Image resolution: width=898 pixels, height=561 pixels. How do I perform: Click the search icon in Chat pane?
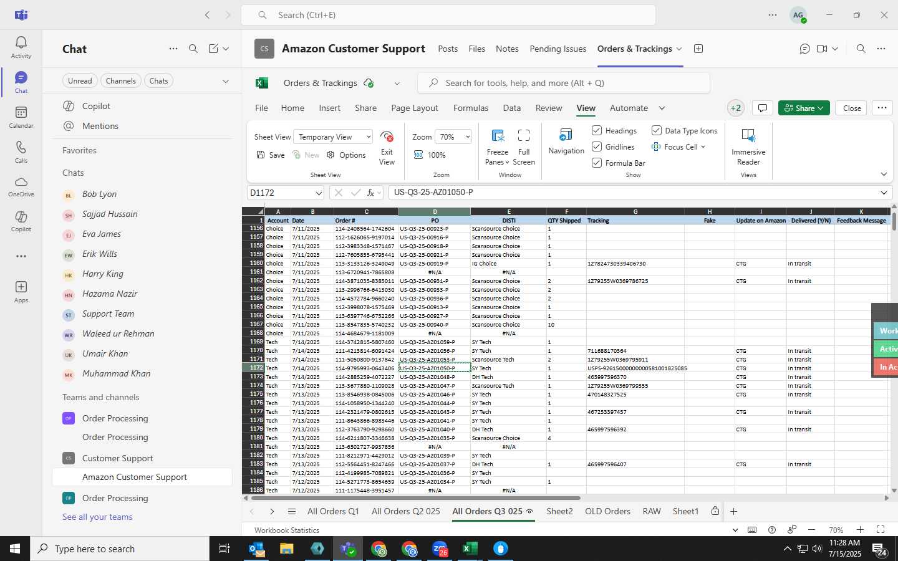pos(193,49)
